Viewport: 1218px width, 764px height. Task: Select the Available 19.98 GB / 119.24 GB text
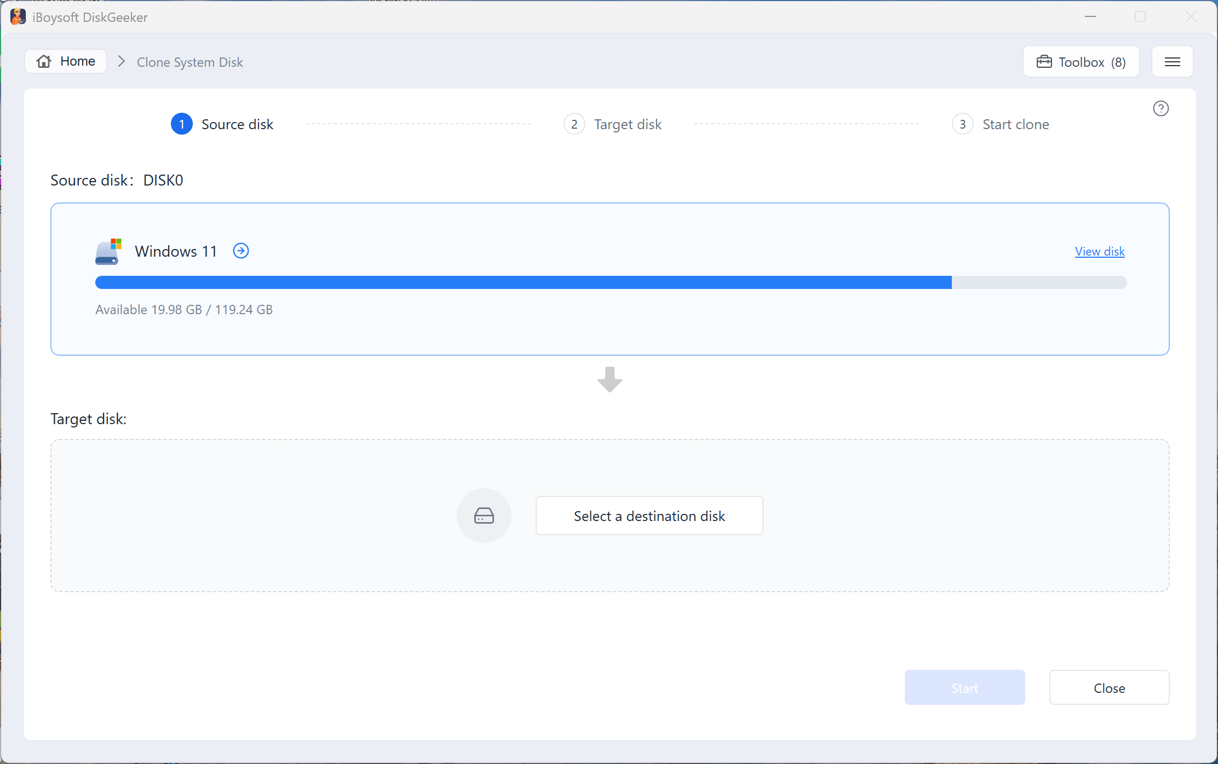[184, 310]
